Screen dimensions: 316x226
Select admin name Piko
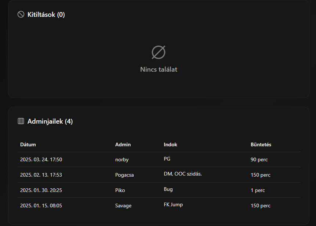pyautogui.click(x=120, y=191)
